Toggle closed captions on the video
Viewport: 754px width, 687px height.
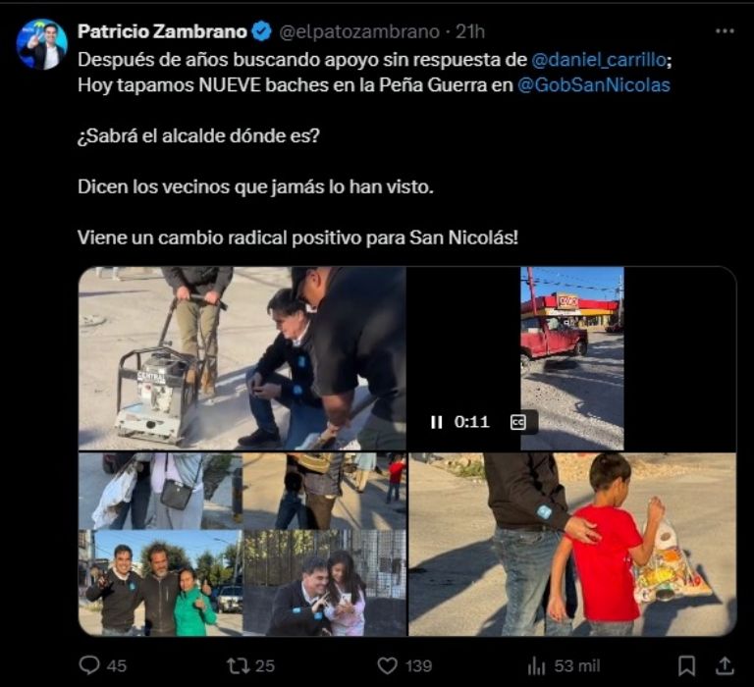tap(518, 422)
